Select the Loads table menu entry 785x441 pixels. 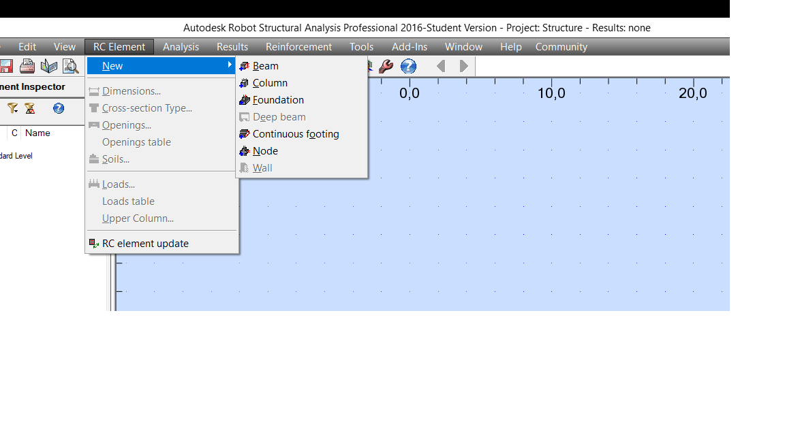pyautogui.click(x=161, y=201)
